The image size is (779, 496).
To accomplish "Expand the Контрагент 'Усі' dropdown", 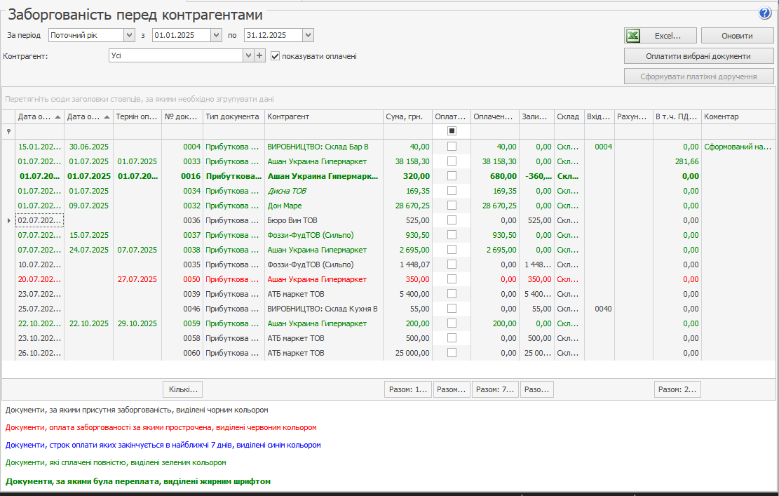I will (248, 55).
